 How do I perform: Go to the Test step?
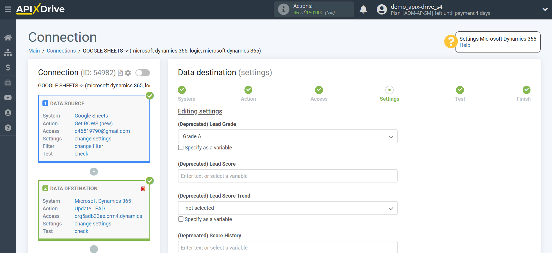pos(460,90)
